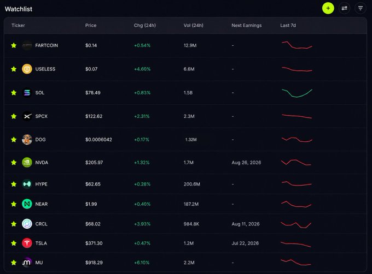Viewport: 372px width, 274px height.
Task: Click the $0.0006042 DOG price
Action: (x=98, y=140)
